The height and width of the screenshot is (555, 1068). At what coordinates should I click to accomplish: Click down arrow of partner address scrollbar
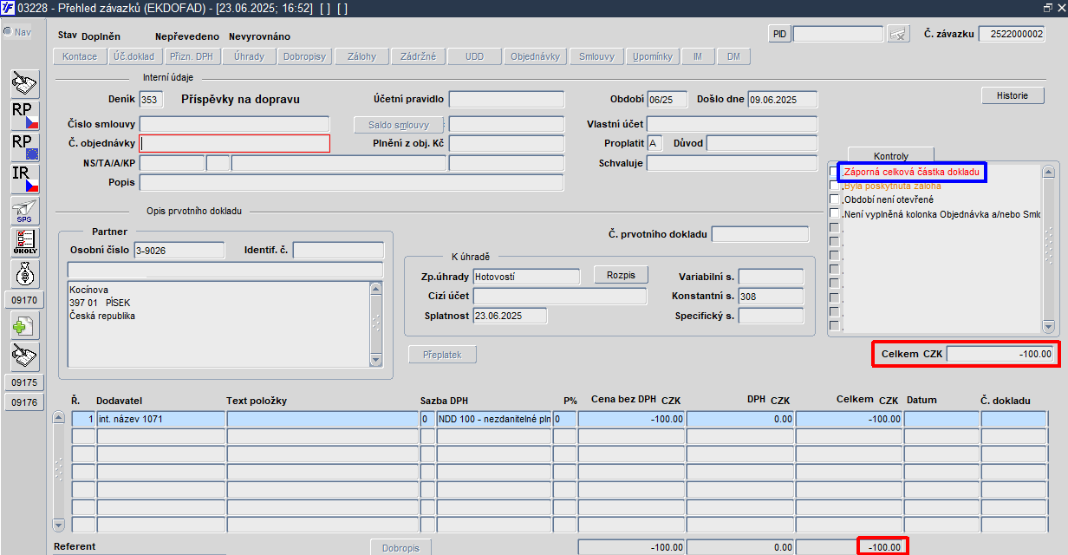coord(376,359)
